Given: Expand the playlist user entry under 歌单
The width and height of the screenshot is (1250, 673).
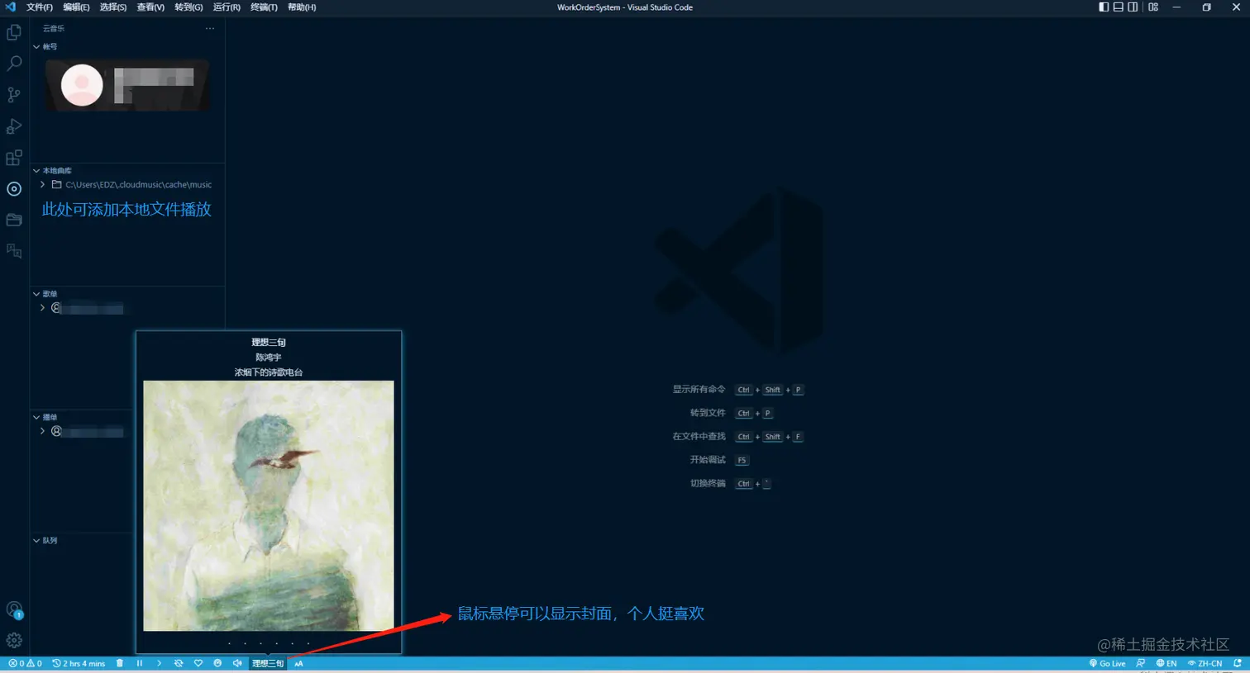Looking at the screenshot, I should [43, 308].
